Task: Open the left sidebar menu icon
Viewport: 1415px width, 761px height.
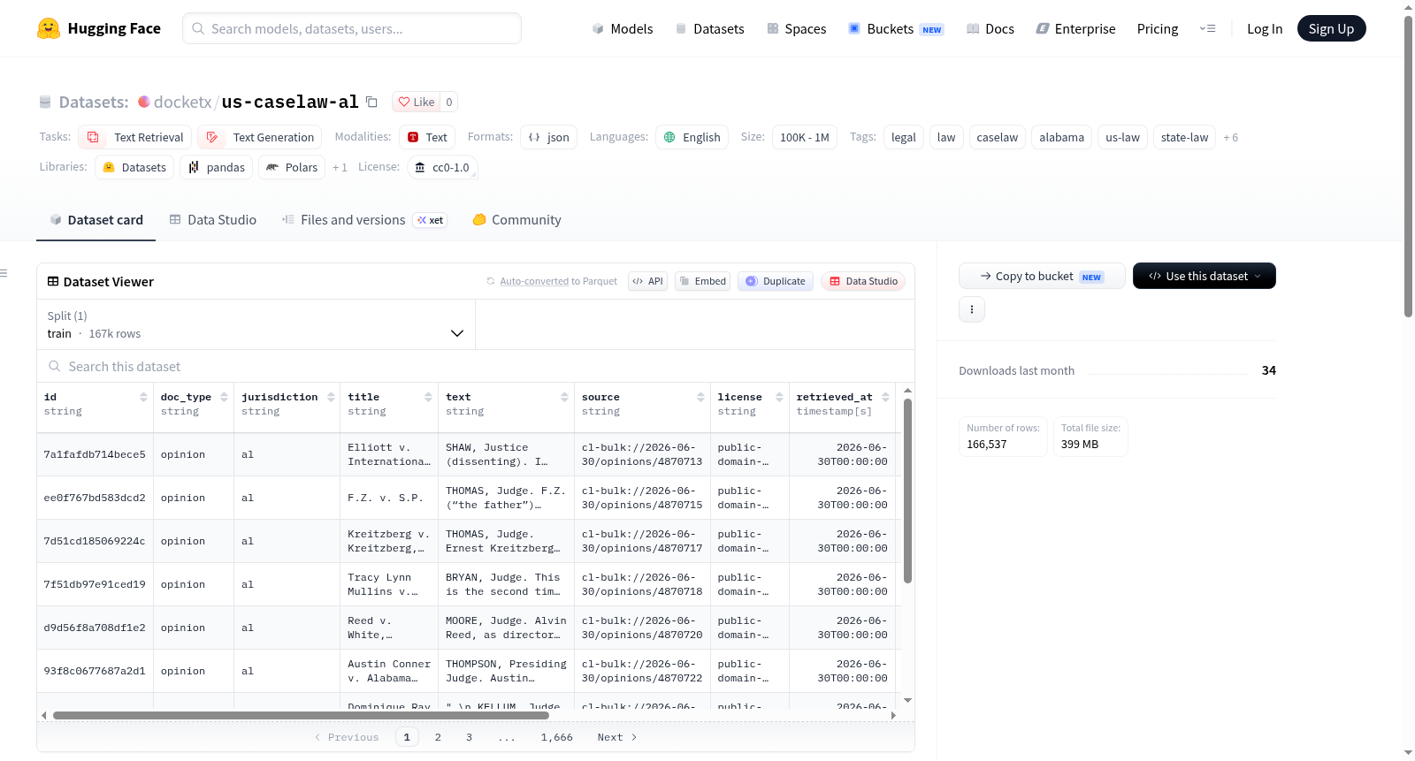Action: (4, 273)
